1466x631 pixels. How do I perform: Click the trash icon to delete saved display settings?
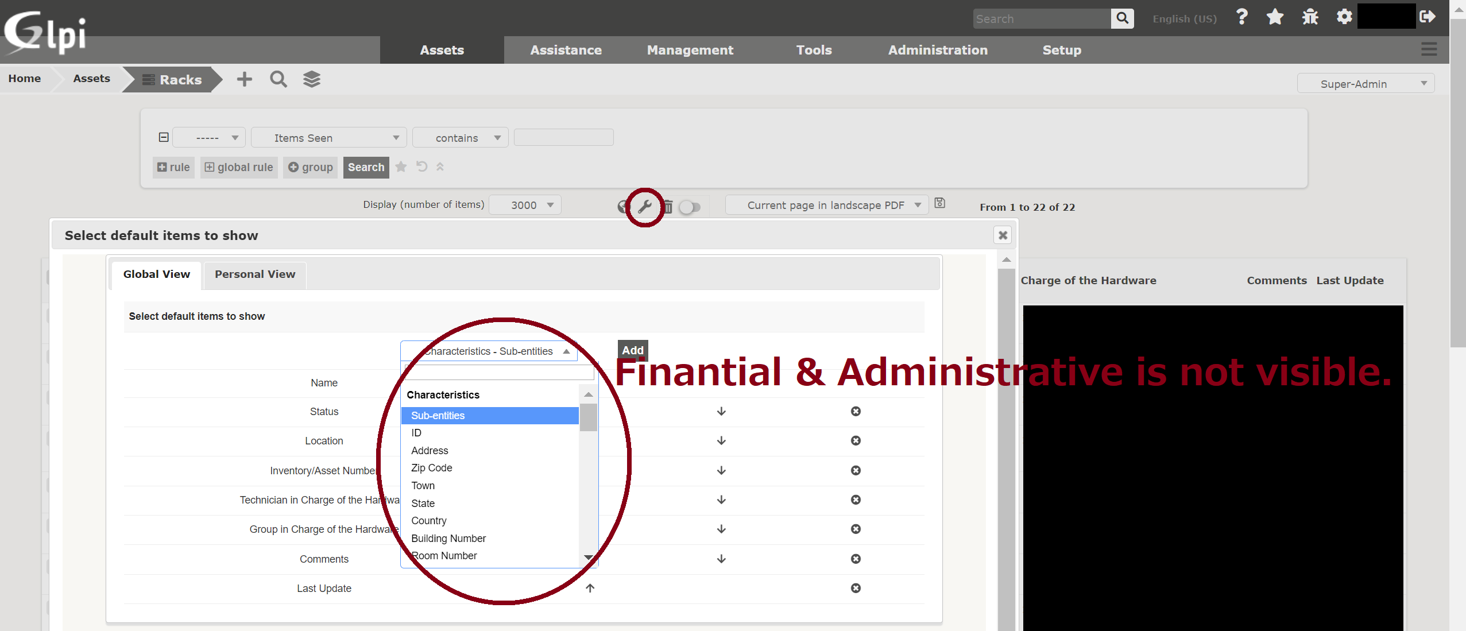pyautogui.click(x=668, y=207)
